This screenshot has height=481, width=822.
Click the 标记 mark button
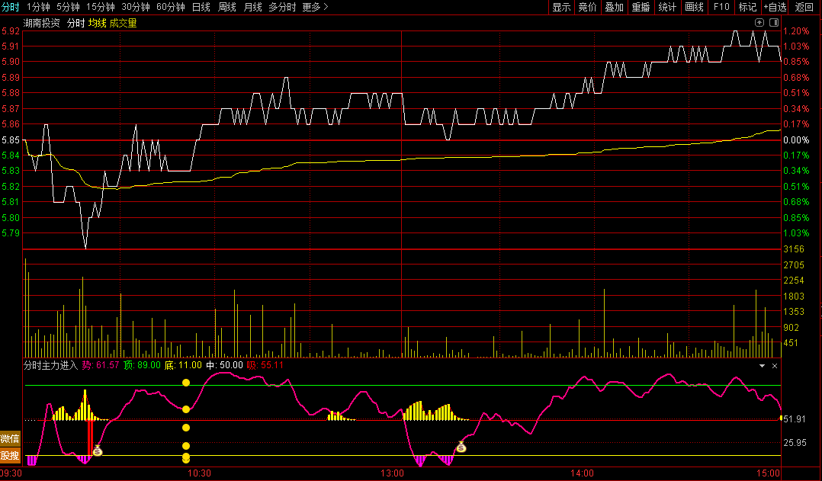pyautogui.click(x=747, y=7)
